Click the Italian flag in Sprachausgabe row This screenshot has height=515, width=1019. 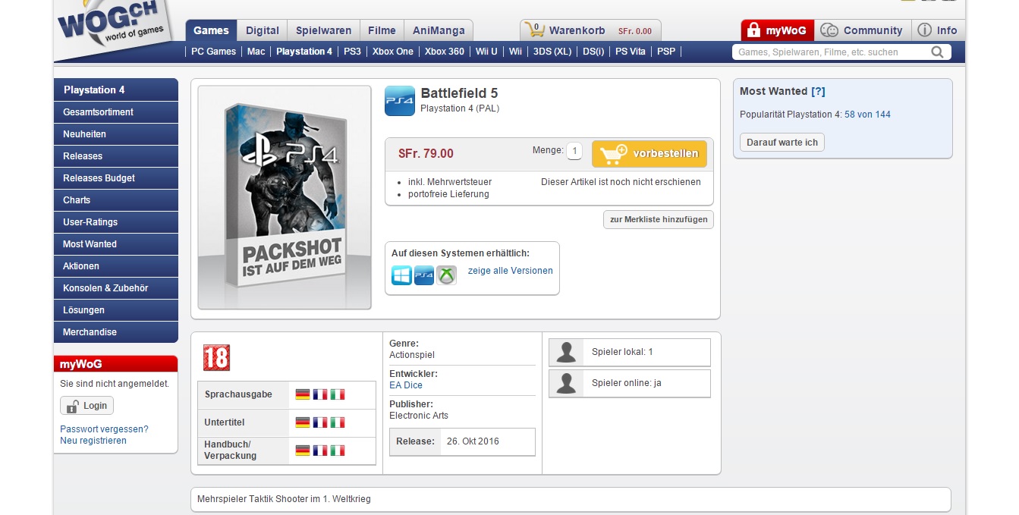coord(338,394)
